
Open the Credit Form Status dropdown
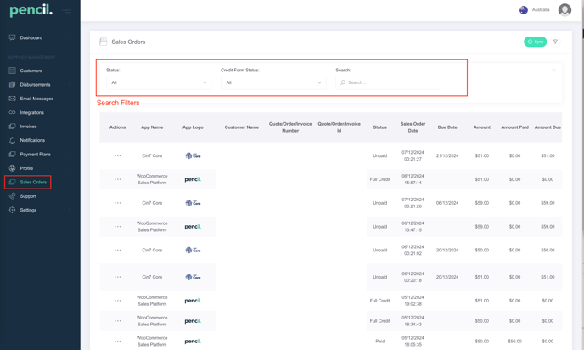[x=272, y=82]
